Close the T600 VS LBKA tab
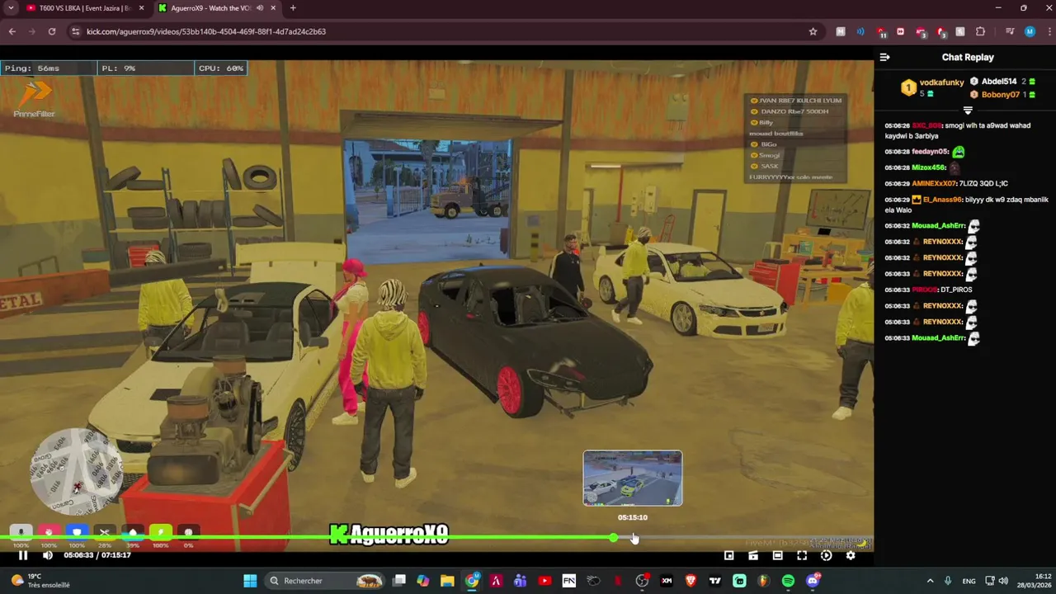 [139, 8]
